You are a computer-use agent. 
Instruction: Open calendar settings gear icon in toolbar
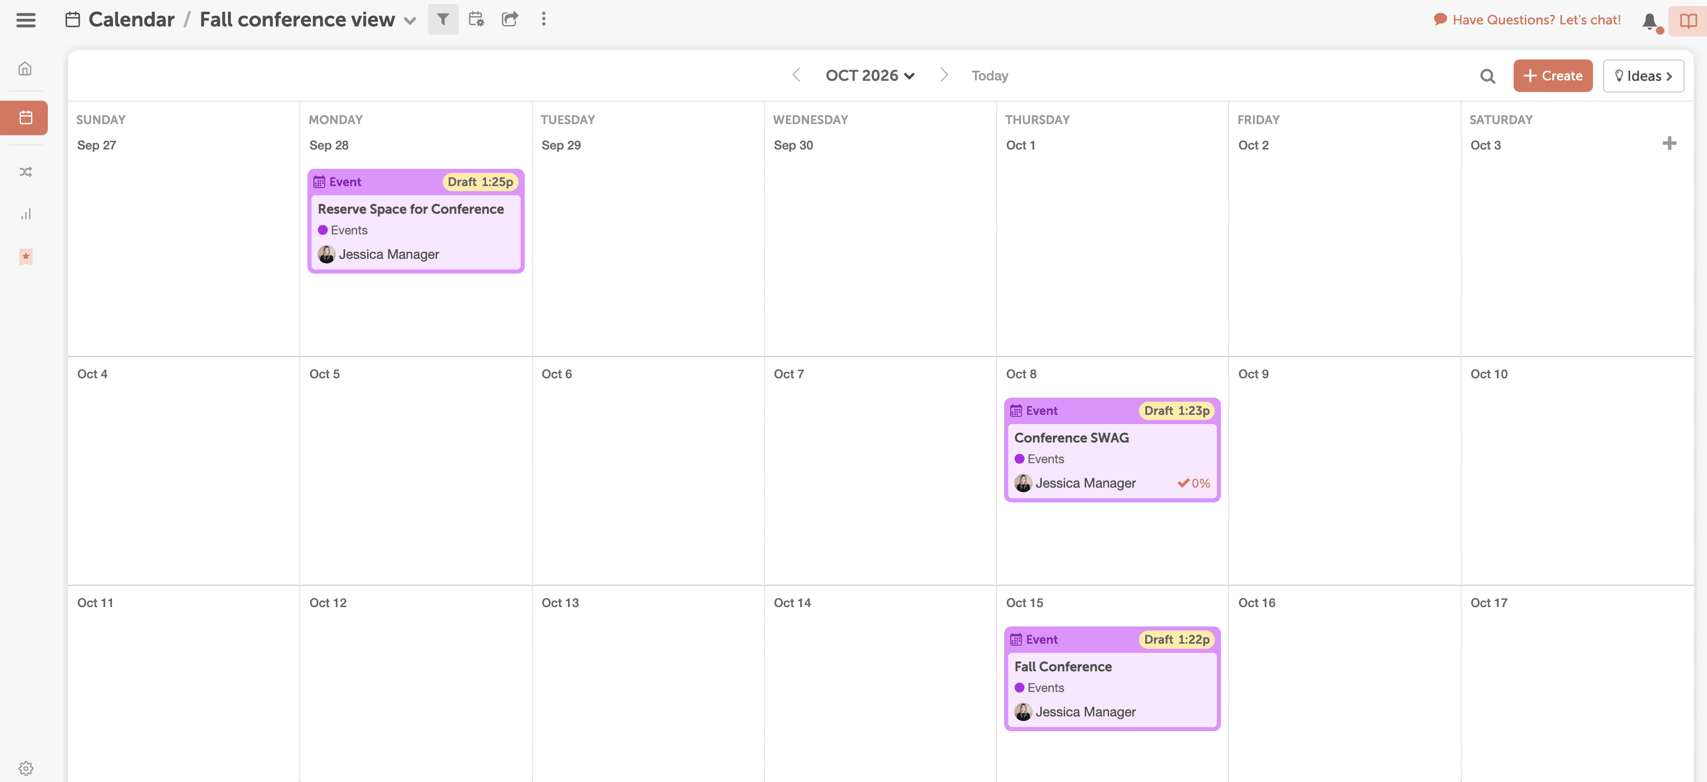(476, 19)
